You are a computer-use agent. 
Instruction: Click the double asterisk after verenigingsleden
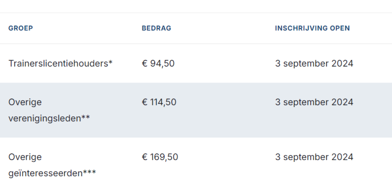pyautogui.click(x=86, y=117)
